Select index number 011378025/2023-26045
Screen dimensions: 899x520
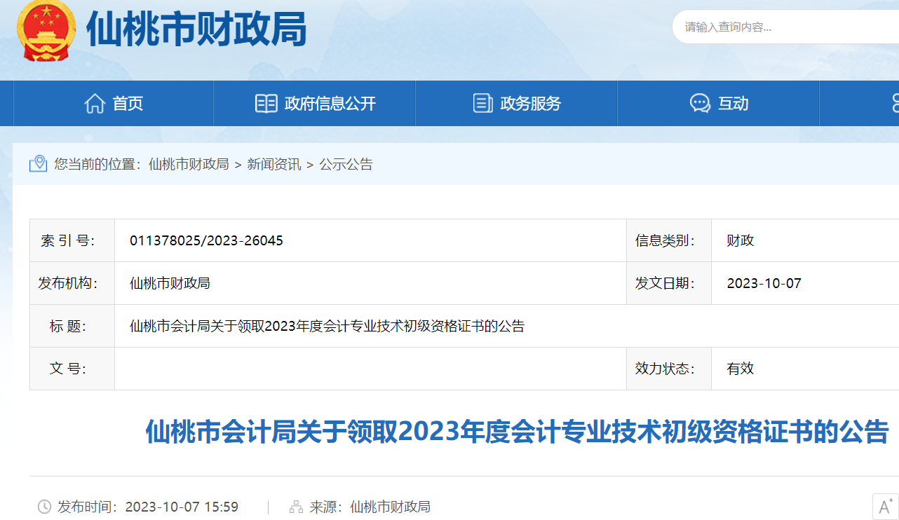point(206,240)
